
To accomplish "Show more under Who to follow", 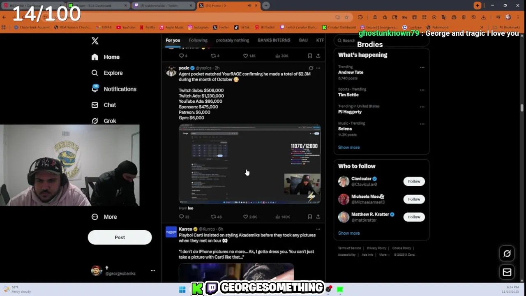I will (x=349, y=233).
